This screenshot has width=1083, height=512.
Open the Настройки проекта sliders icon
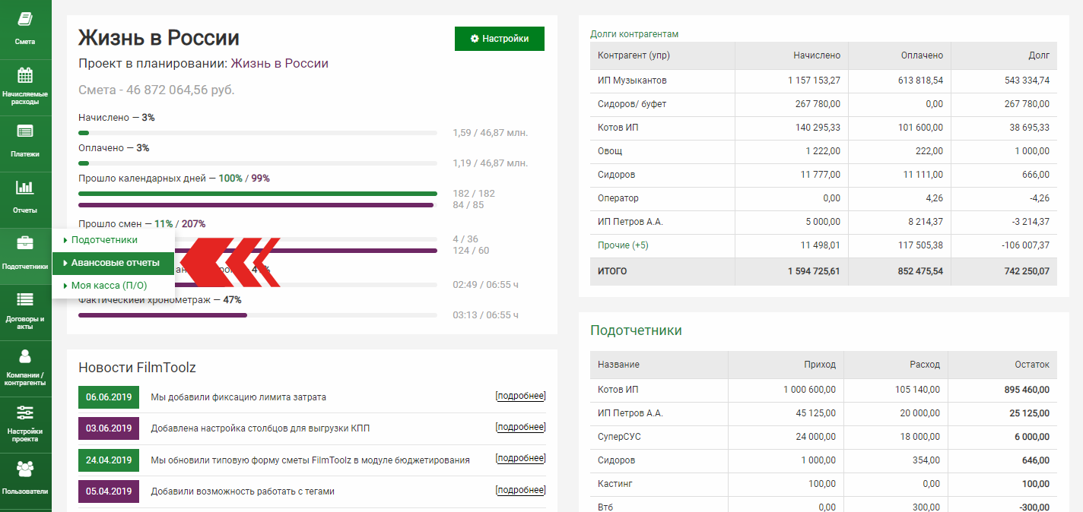25,412
